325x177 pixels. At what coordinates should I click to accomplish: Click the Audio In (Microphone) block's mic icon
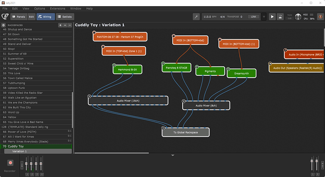(x=285, y=50)
